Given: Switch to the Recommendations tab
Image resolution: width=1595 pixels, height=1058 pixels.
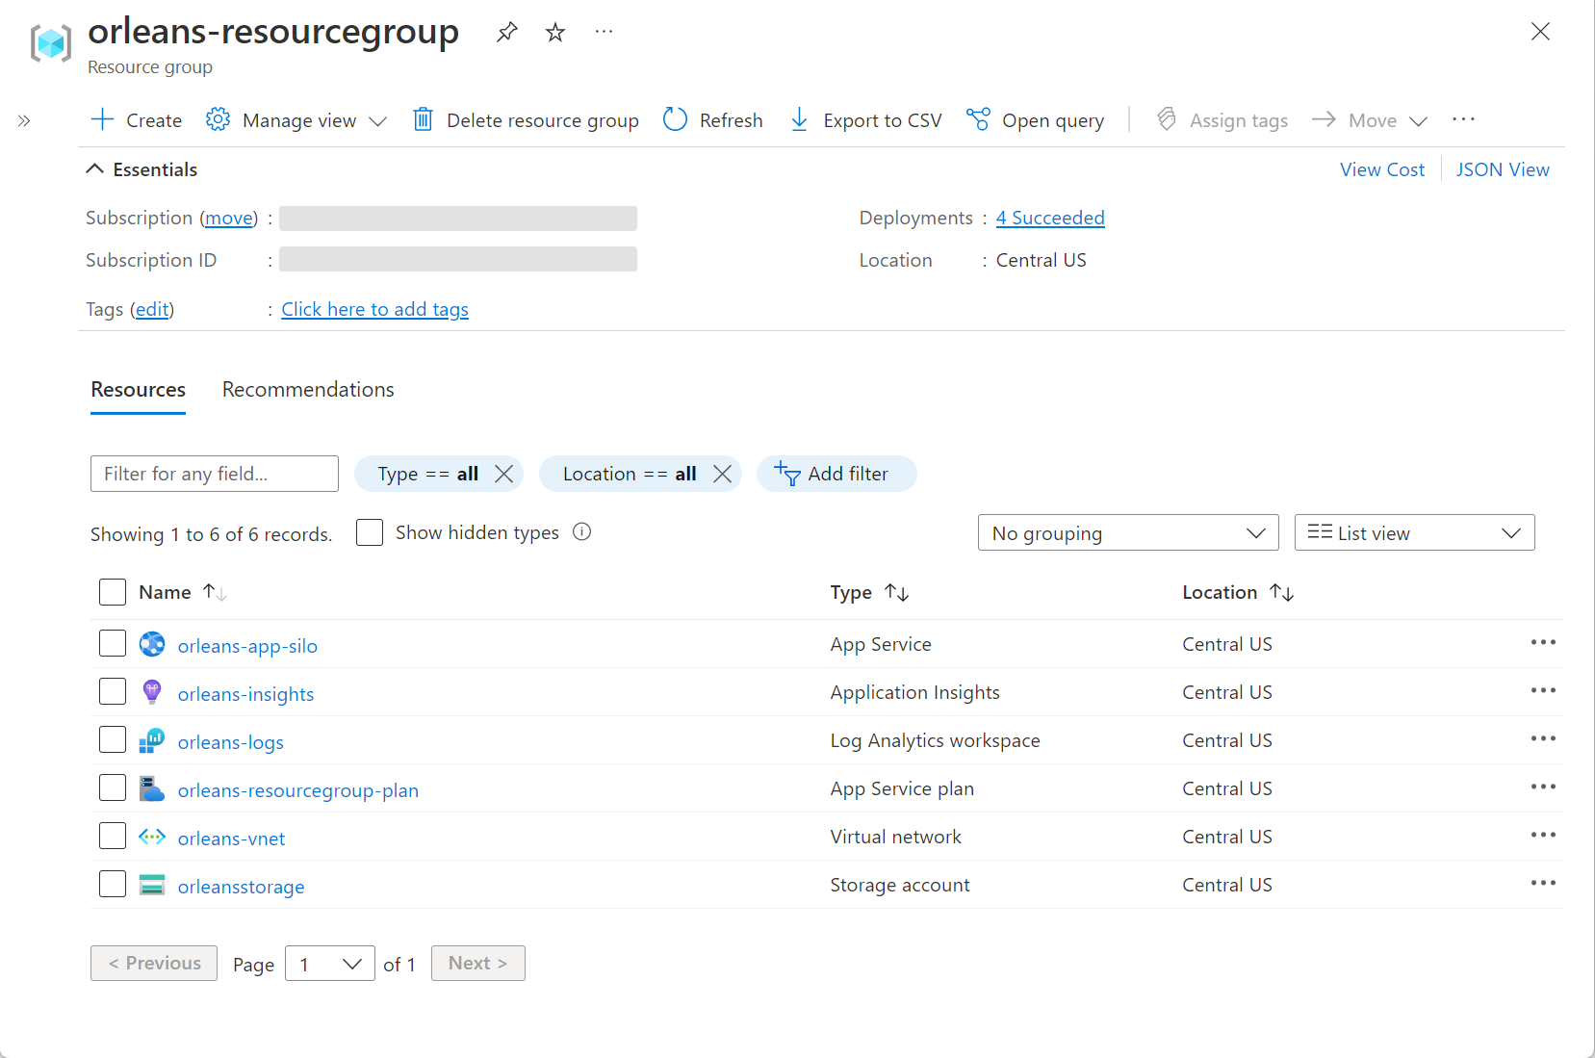Looking at the screenshot, I should pos(307,390).
